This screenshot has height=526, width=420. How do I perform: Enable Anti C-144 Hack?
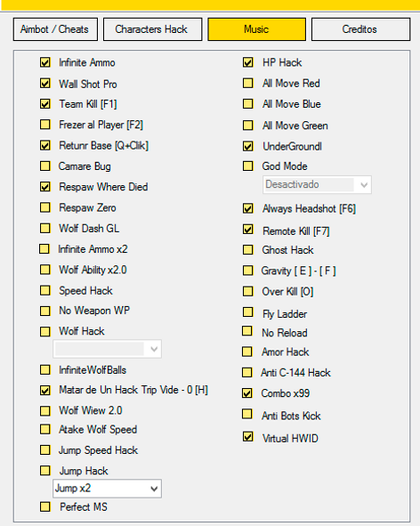pos(247,372)
